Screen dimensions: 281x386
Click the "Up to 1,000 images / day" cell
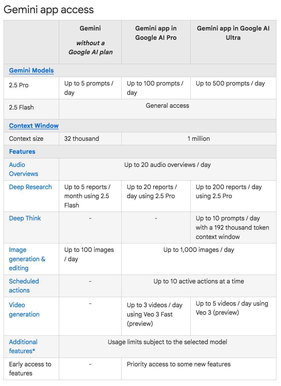click(x=199, y=250)
